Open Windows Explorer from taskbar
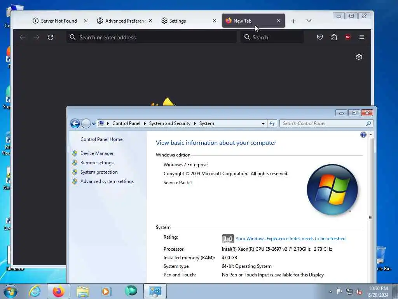 [x=83, y=291]
